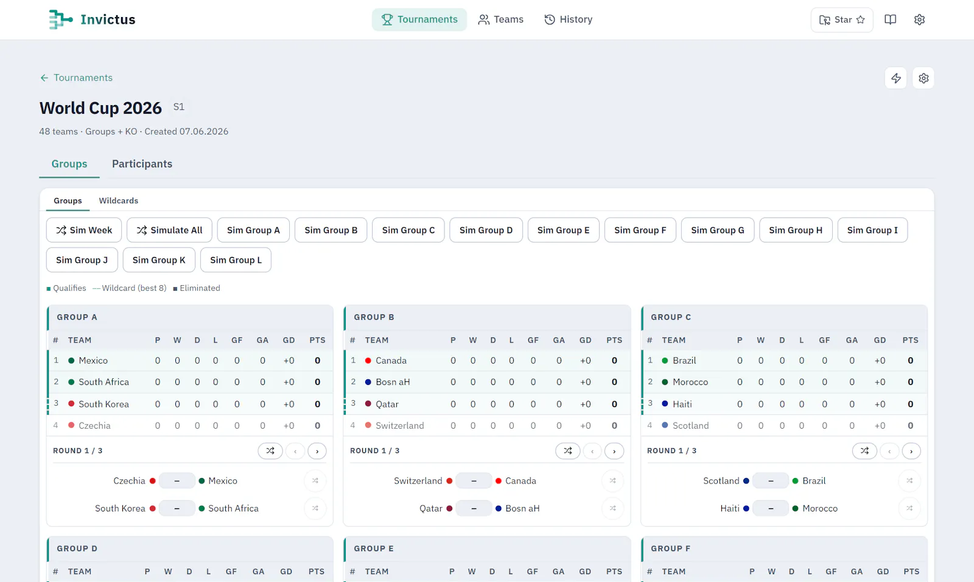
Task: Click Sim Group I button
Action: tap(872, 230)
